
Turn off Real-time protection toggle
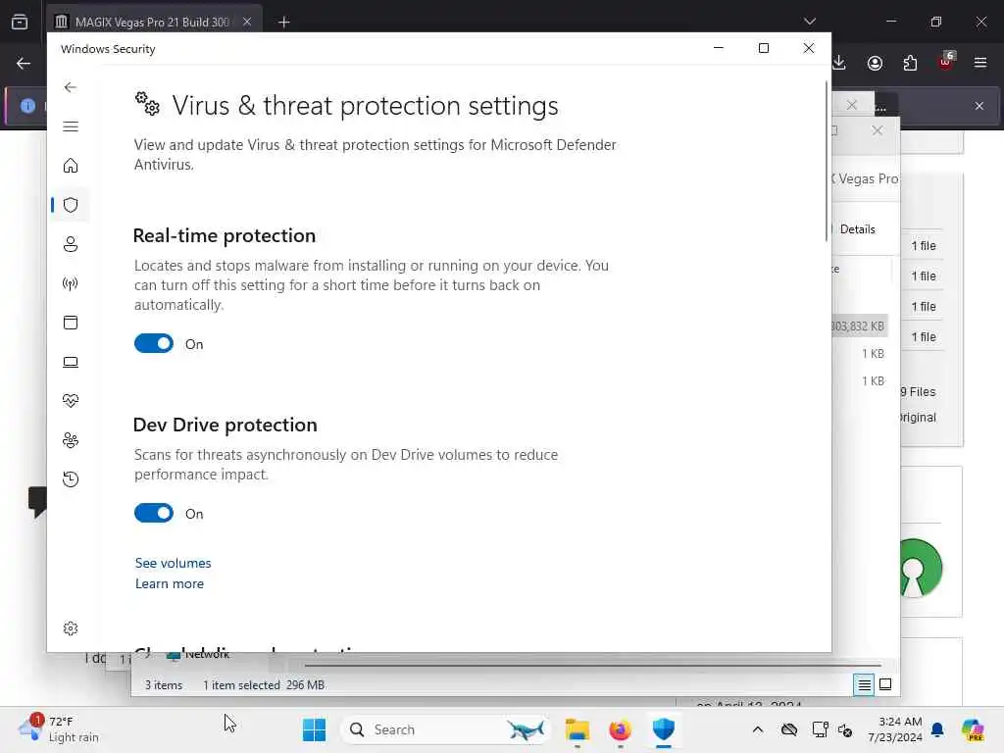tap(154, 343)
